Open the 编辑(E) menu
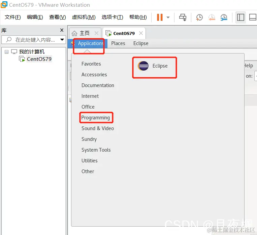257x235 pixels. coord(35,17)
